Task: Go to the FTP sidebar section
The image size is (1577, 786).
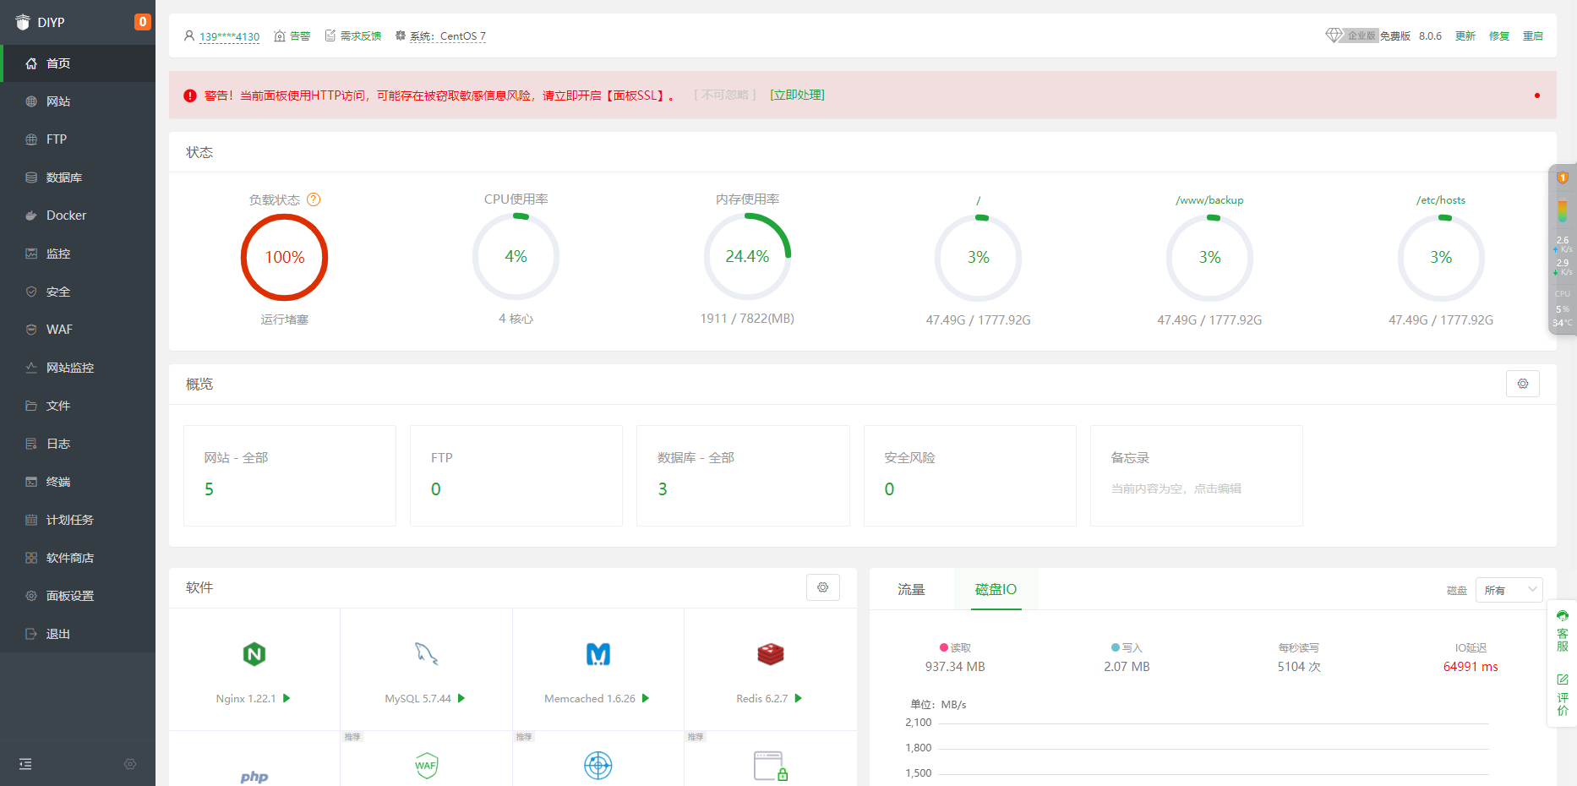Action: tap(78, 139)
